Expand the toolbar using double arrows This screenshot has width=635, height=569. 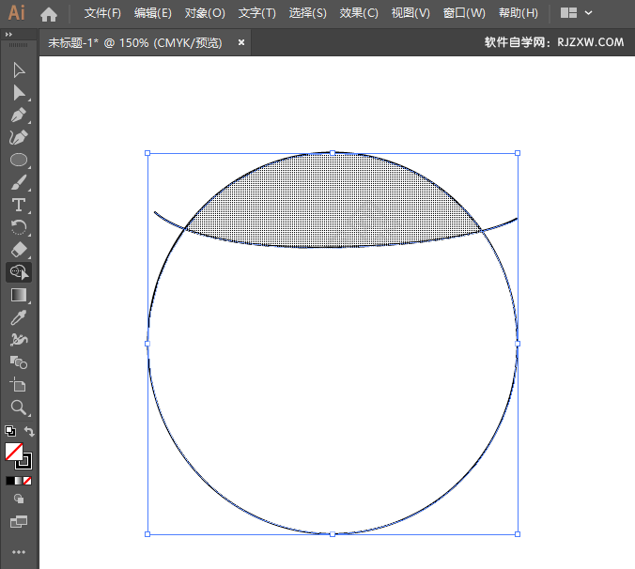coord(9,34)
